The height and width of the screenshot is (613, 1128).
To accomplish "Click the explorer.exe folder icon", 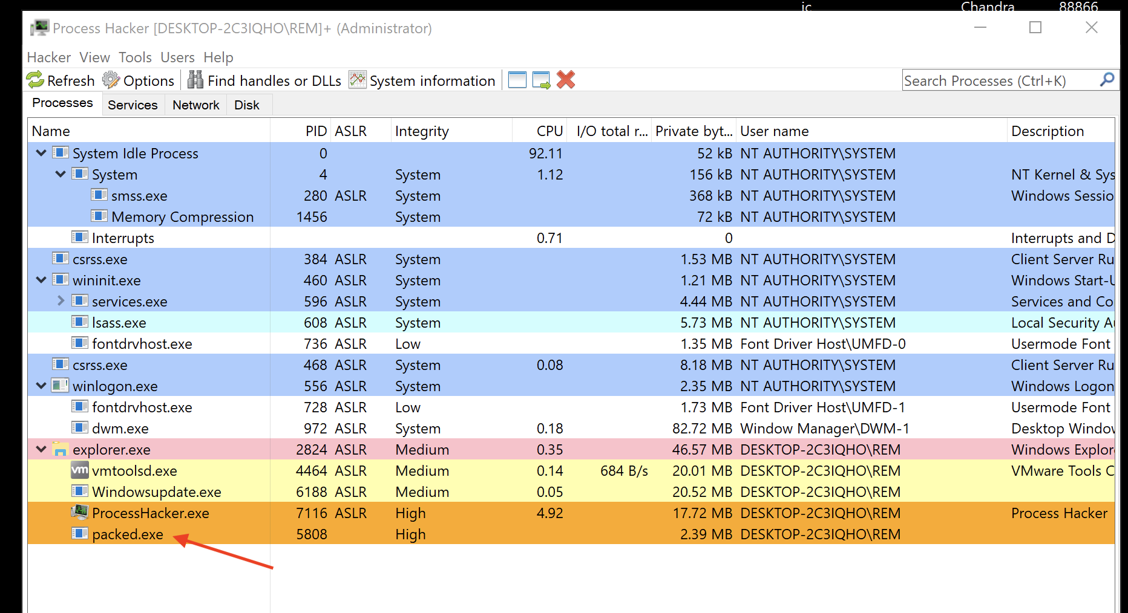I will [x=60, y=449].
